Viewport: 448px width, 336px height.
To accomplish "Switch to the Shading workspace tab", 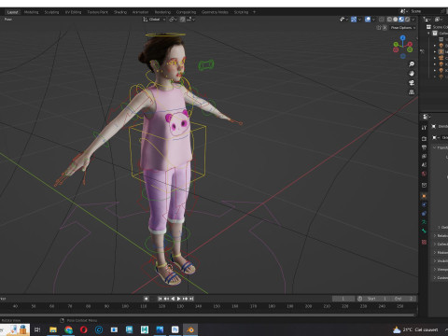I will (120, 12).
